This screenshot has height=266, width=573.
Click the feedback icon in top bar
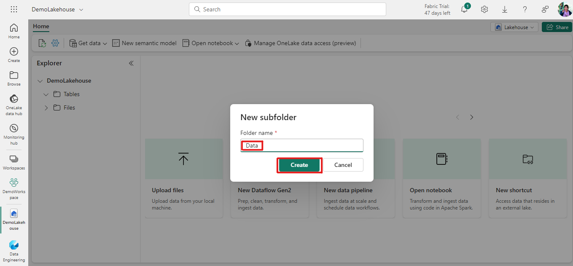pyautogui.click(x=545, y=9)
